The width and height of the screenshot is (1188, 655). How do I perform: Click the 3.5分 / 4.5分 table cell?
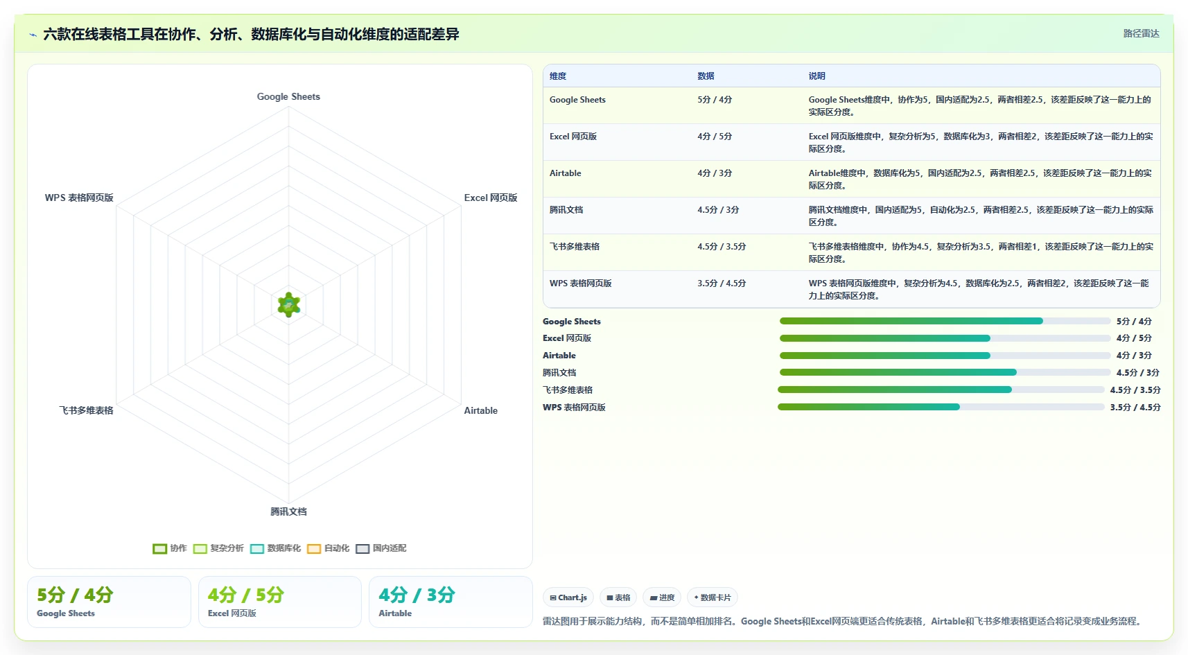coord(722,283)
